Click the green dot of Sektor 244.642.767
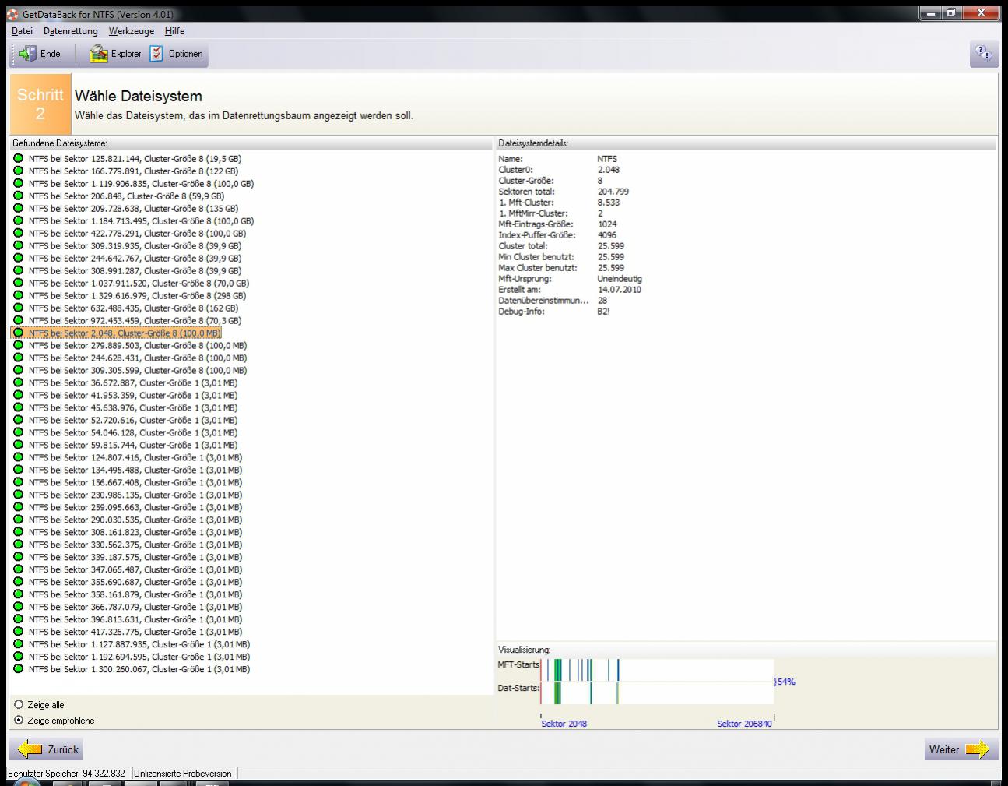Image resolution: width=1008 pixels, height=786 pixels. (19, 259)
